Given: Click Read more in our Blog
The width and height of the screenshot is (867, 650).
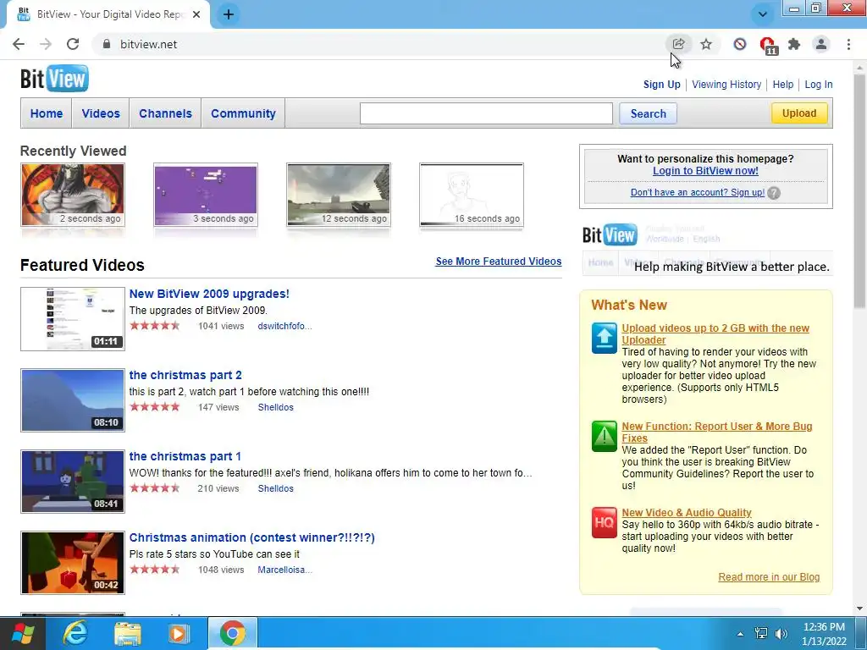Looking at the screenshot, I should click(769, 577).
